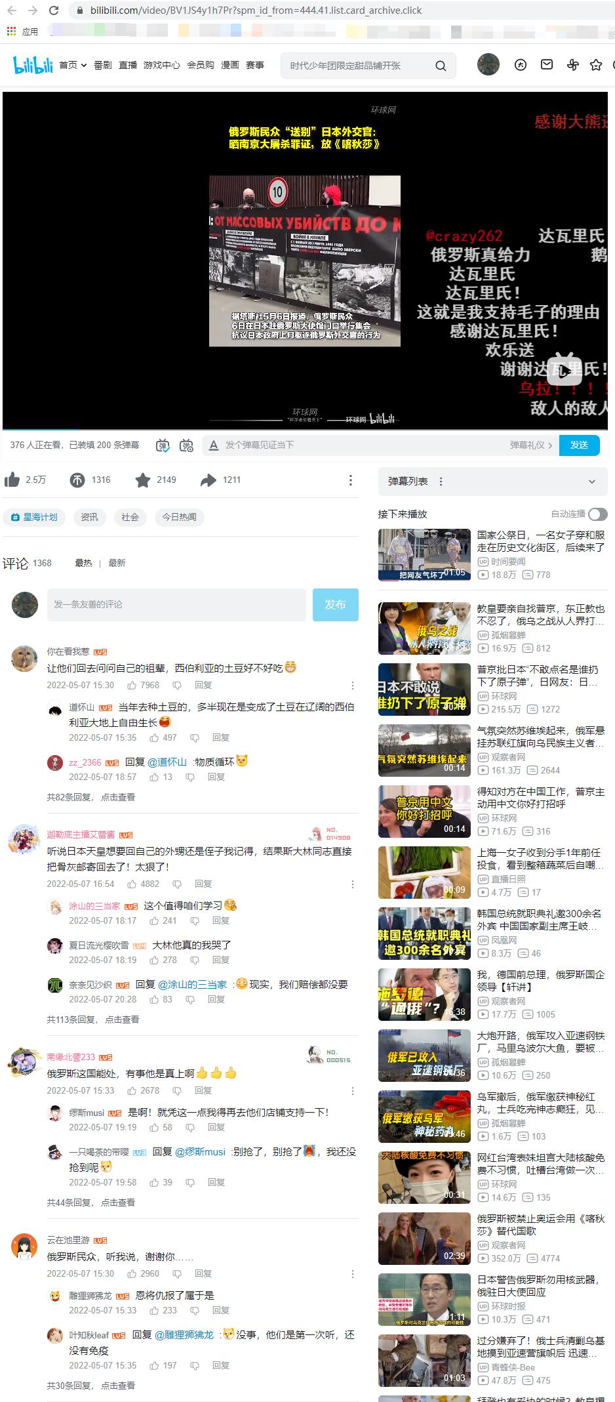Toggle the autoplay switch
The width and height of the screenshot is (615, 1402).
pyautogui.click(x=597, y=514)
